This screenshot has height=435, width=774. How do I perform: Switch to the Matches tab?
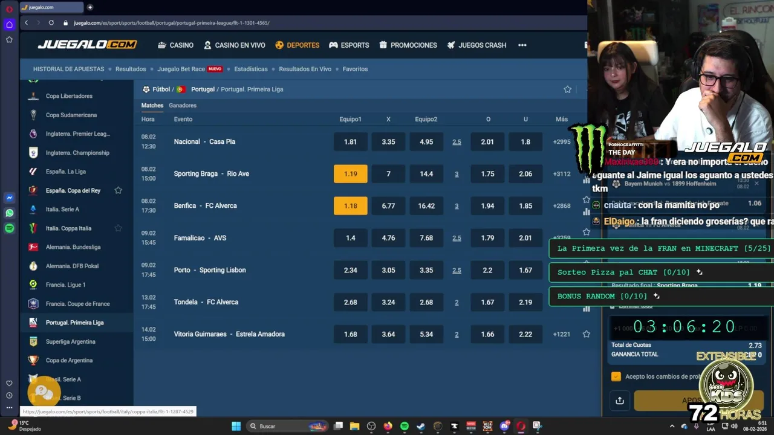coord(152,105)
